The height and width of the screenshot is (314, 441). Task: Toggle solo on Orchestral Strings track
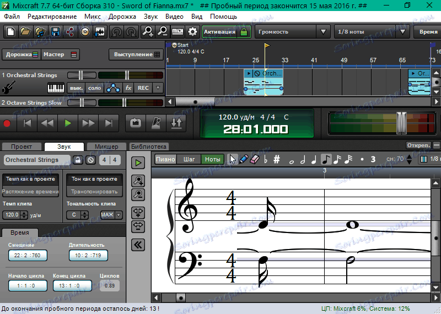[x=95, y=88]
